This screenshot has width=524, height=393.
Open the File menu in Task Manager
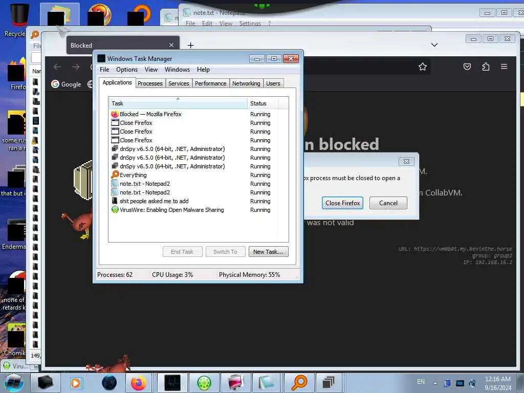point(104,70)
